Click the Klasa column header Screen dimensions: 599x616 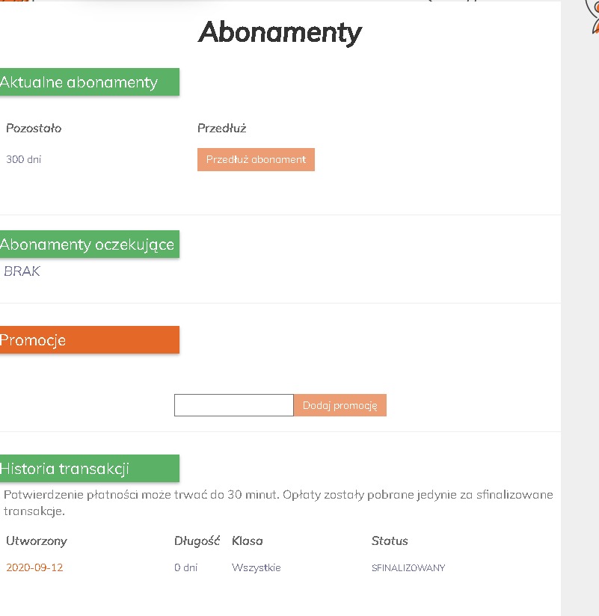point(248,541)
